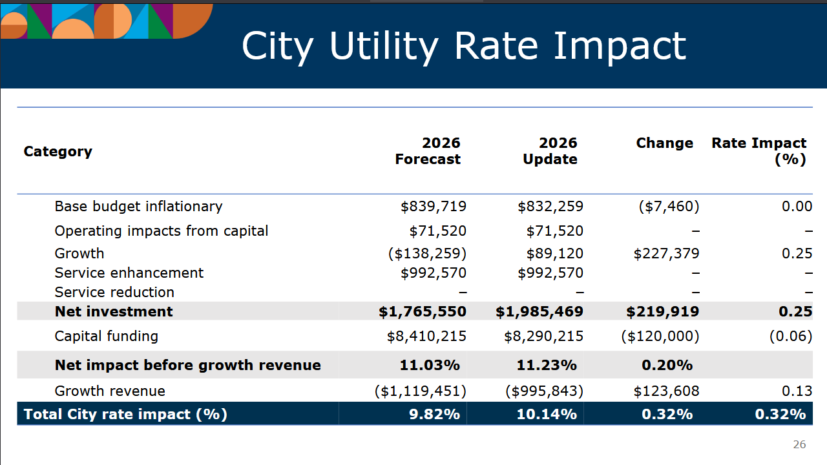827x465 pixels.
Task: Click the City Utility Rate Impact title
Action: point(463,46)
